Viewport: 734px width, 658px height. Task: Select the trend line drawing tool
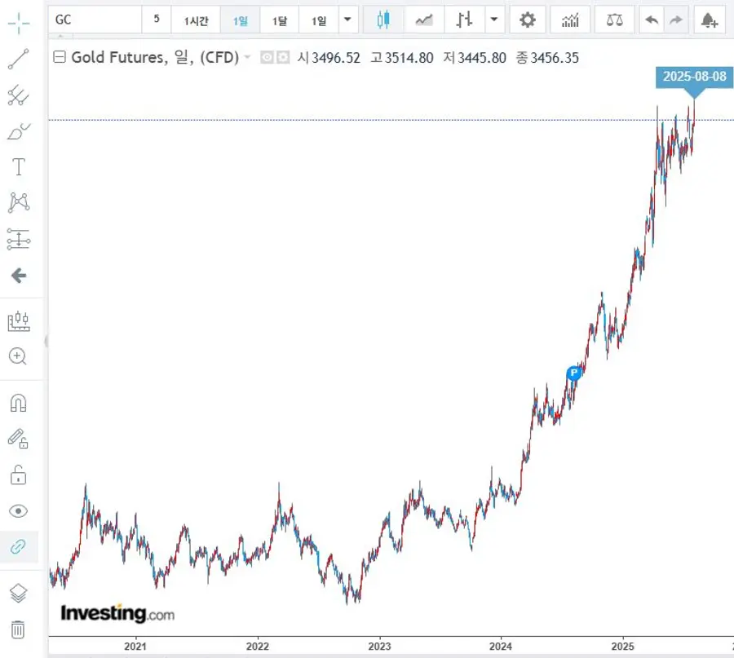[18, 60]
